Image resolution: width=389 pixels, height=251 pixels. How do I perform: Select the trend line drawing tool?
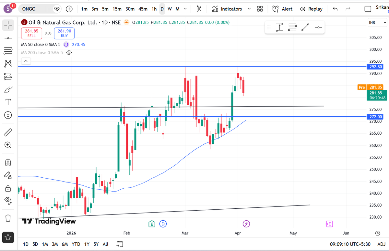click(x=8, y=38)
